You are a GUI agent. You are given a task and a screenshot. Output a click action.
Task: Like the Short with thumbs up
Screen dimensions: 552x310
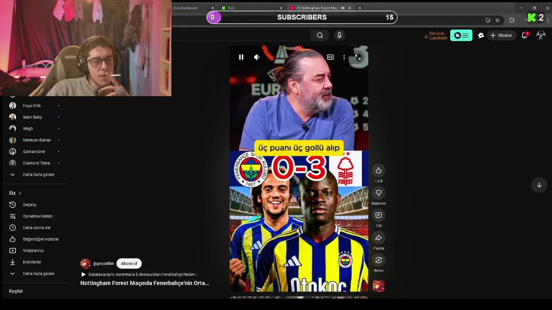pos(378,170)
